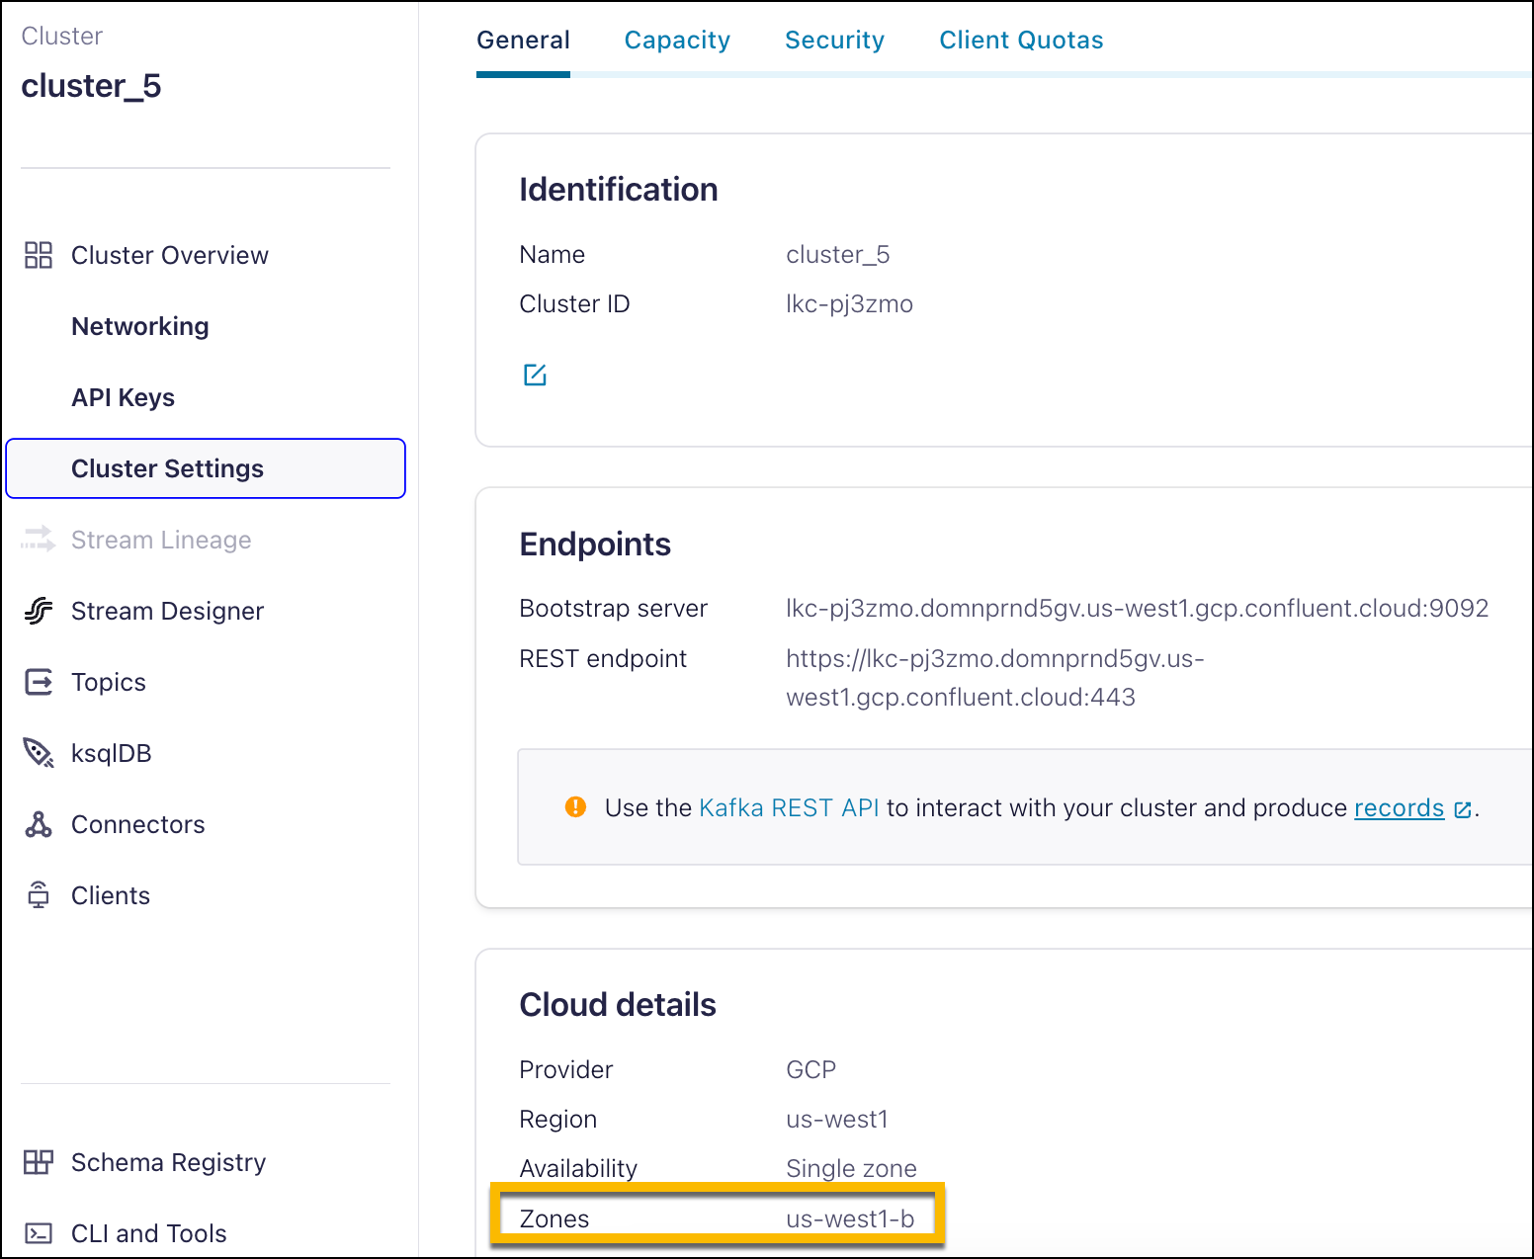Click the Cluster Overview grid icon
Image resolution: width=1534 pixels, height=1259 pixels.
coord(39,255)
